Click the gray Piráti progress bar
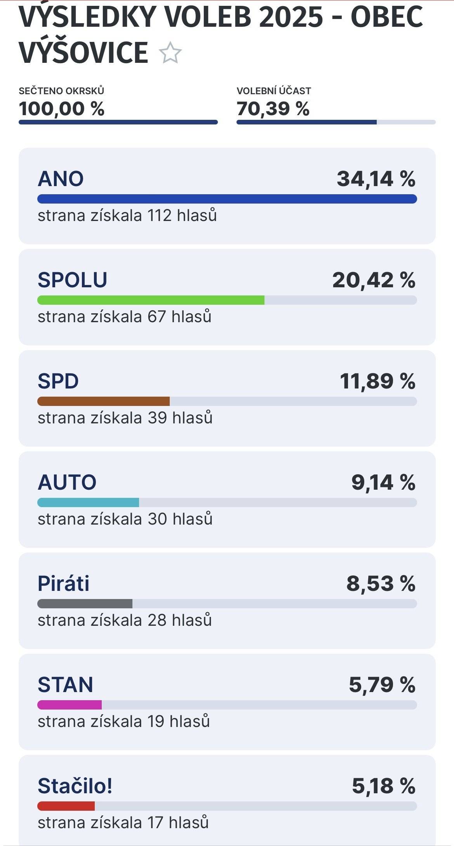The width and height of the screenshot is (454, 846). 85,604
